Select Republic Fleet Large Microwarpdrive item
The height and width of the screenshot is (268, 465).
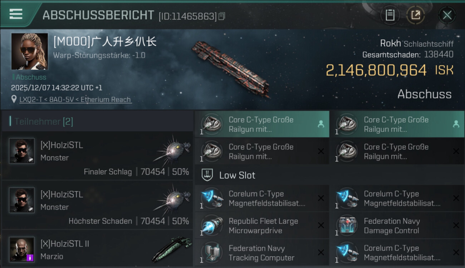click(x=262, y=225)
